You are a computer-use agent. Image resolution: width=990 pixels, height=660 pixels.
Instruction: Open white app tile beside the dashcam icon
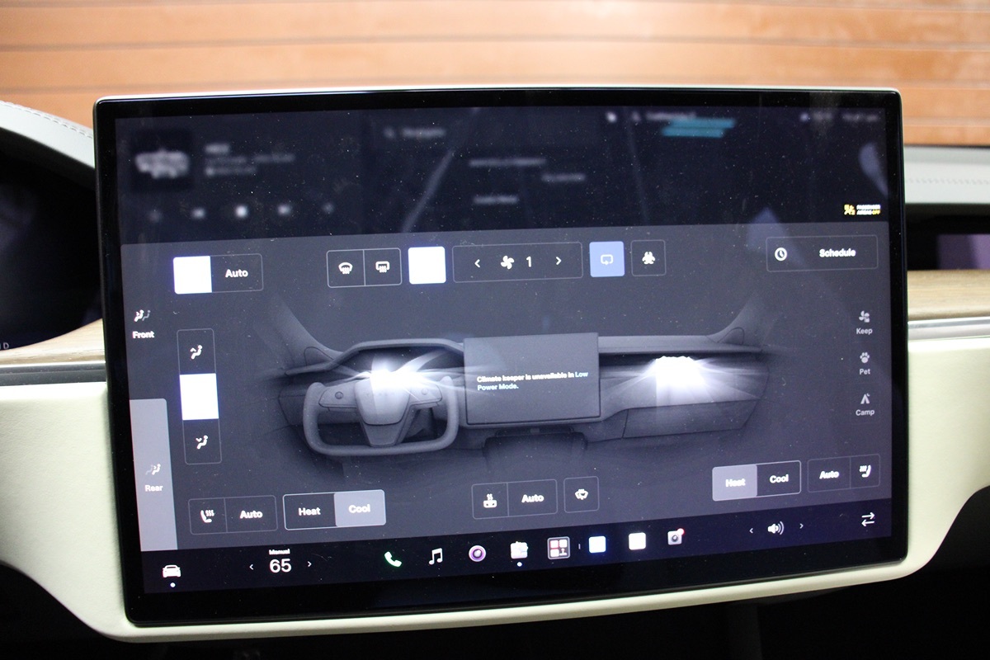[637, 541]
